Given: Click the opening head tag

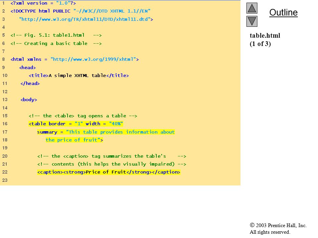Looking at the screenshot, I should pyautogui.click(x=27, y=67).
